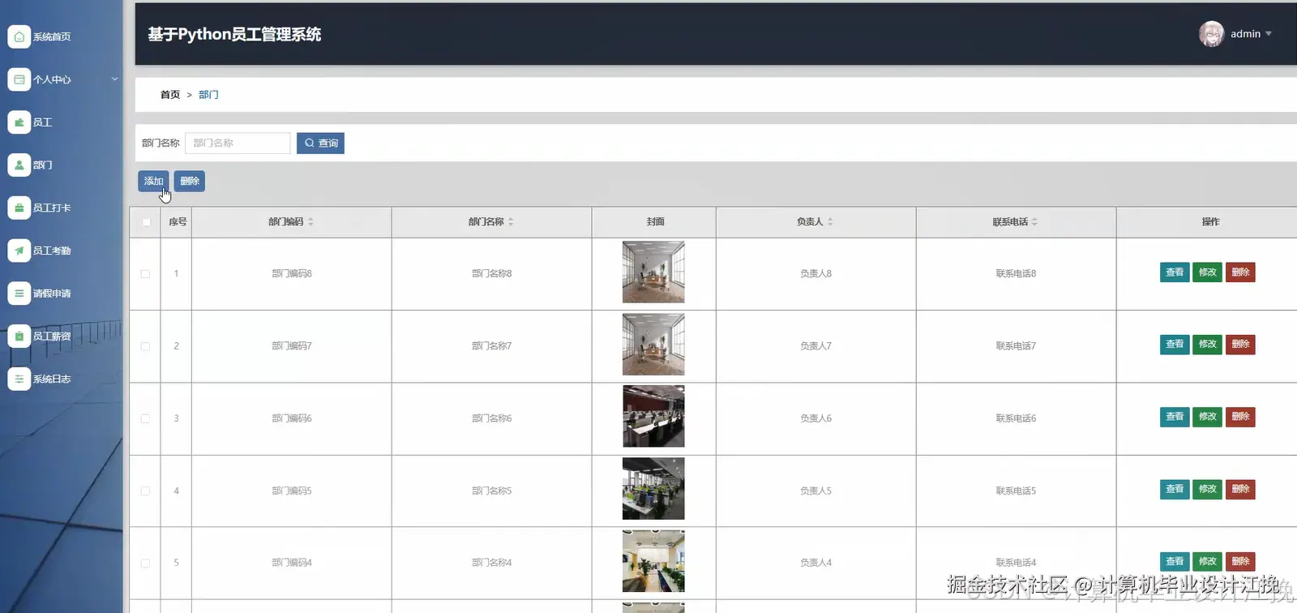Screen dimensions: 1297x613
Task: Click 修改 for row 部门名称5
Action: (x=1208, y=489)
